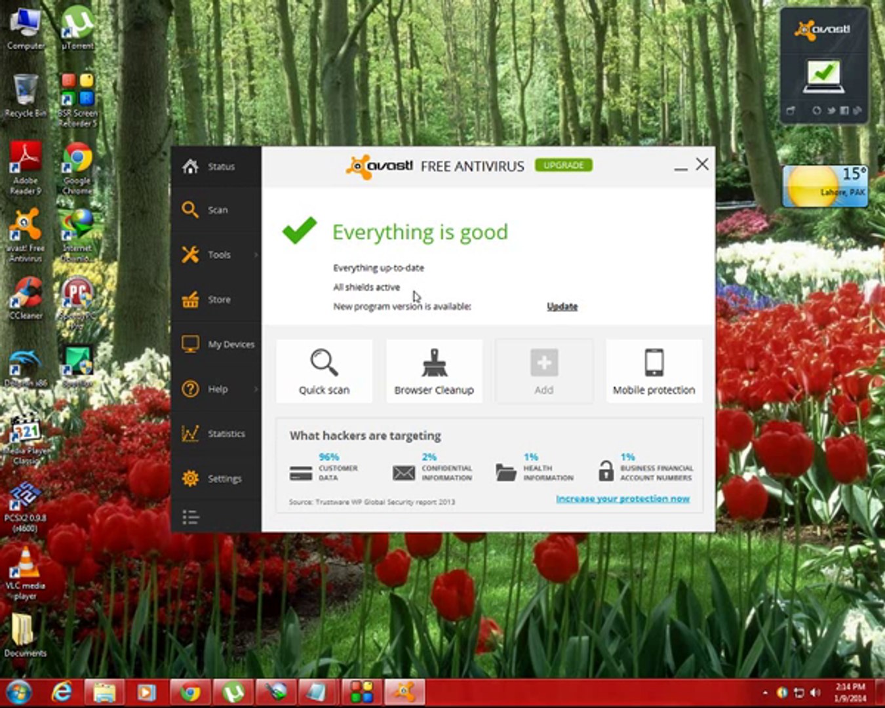Close the avast window

click(x=702, y=164)
